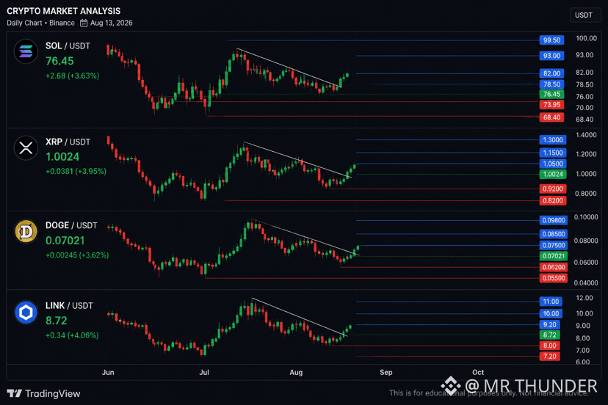Click the 0.10000 DOGE price axis tick

(586, 217)
